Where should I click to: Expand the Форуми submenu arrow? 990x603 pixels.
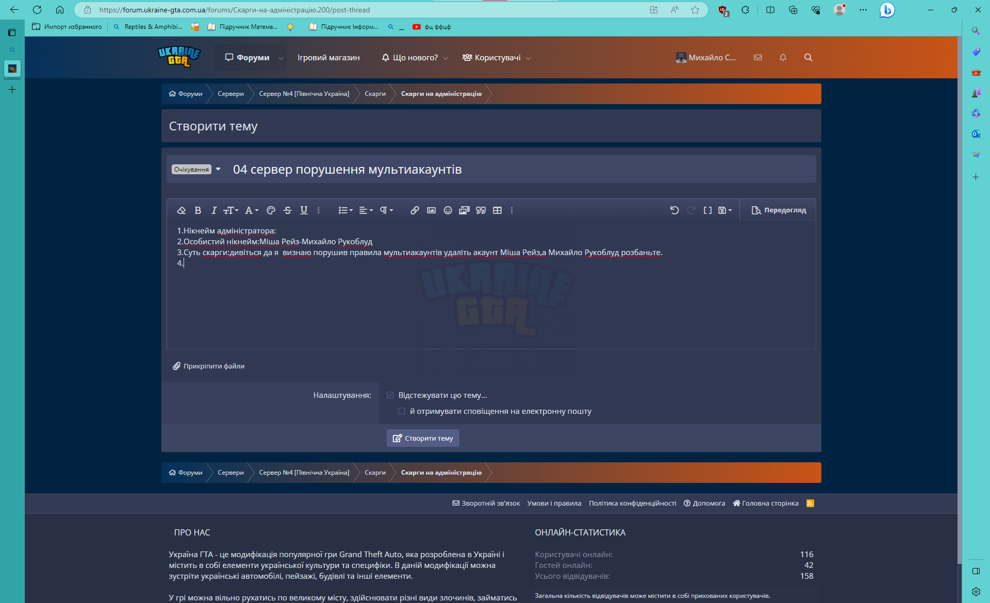click(x=280, y=58)
